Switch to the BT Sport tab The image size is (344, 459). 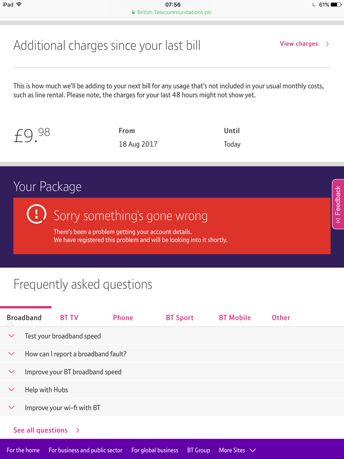[180, 317]
